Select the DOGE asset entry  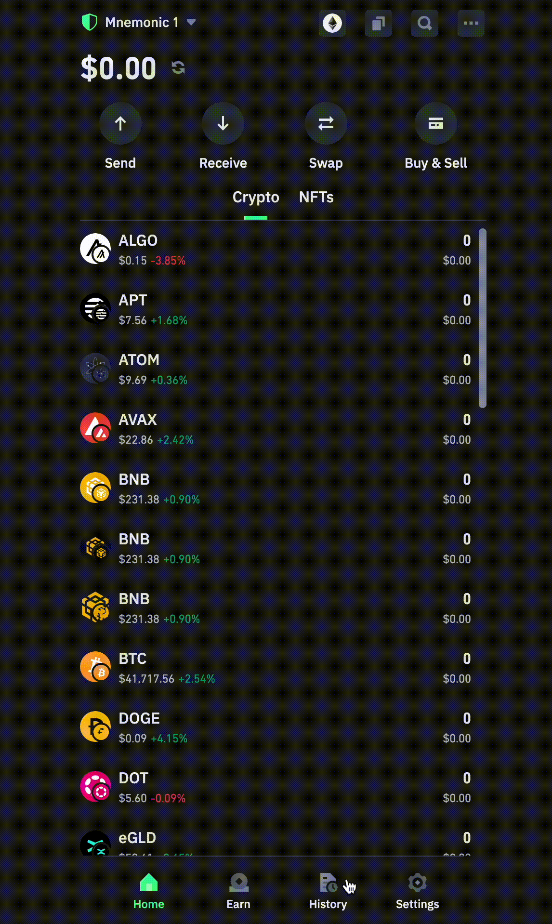pos(275,728)
